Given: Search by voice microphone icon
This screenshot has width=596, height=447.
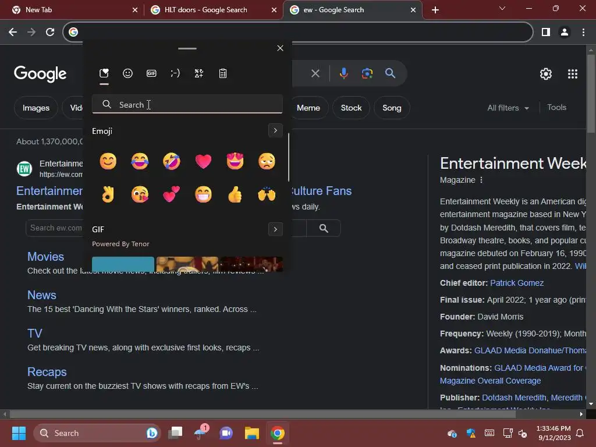Looking at the screenshot, I should pos(343,73).
